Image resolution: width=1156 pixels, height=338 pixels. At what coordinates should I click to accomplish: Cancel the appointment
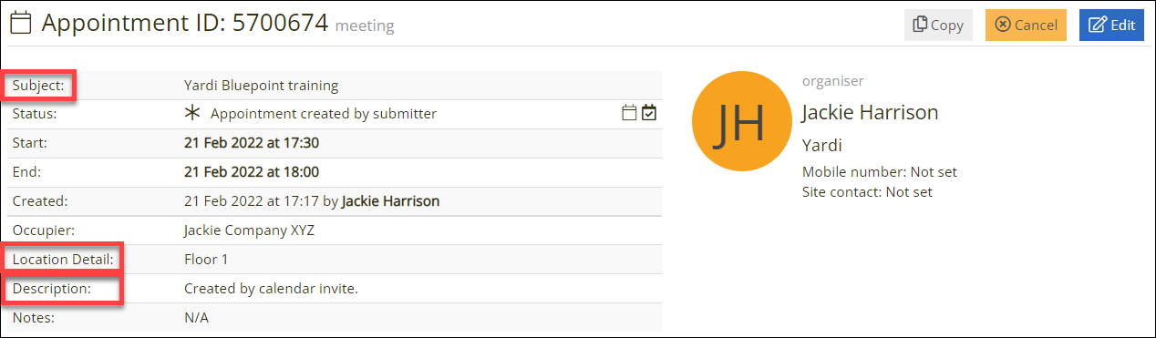pos(1026,25)
